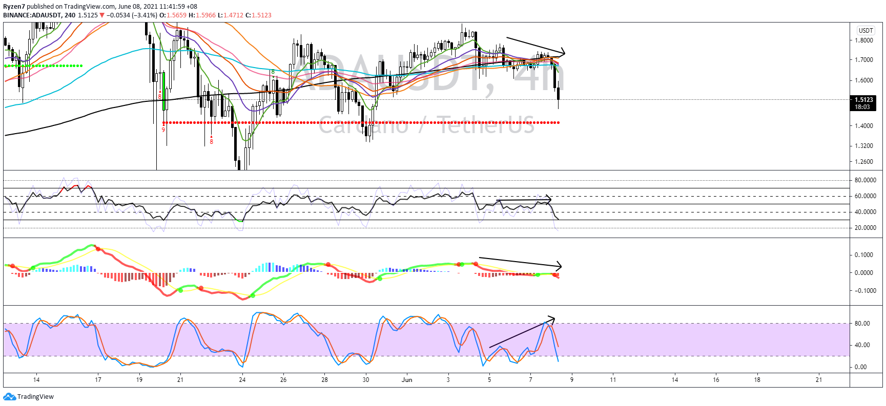
Task: Click the 1.7000 price axis label
Action: coord(864,60)
